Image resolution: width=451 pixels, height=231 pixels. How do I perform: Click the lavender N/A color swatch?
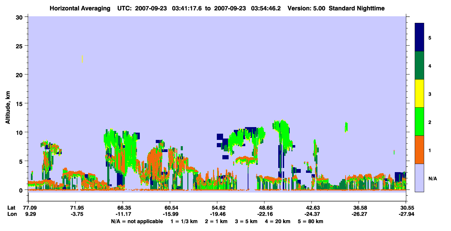(419, 178)
